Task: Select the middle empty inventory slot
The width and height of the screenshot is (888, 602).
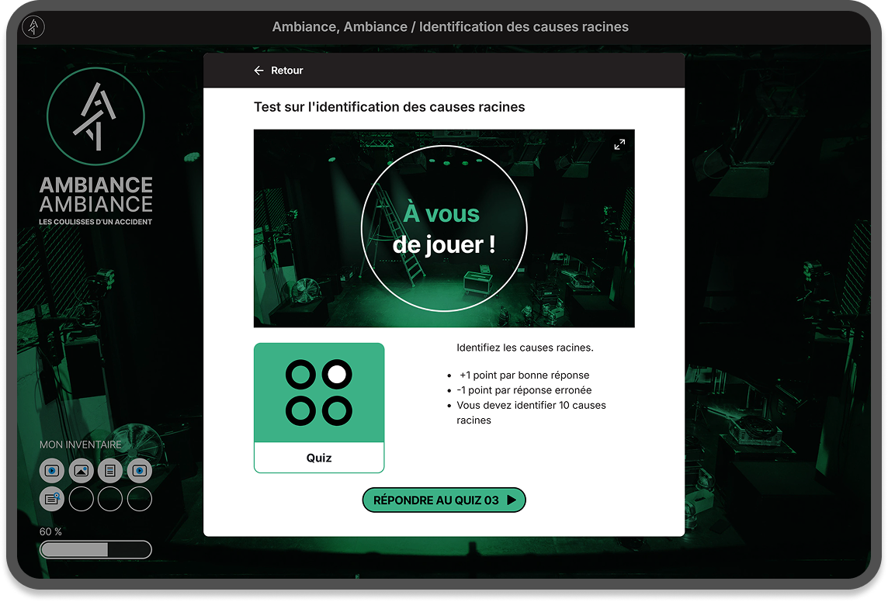Action: 110,499
